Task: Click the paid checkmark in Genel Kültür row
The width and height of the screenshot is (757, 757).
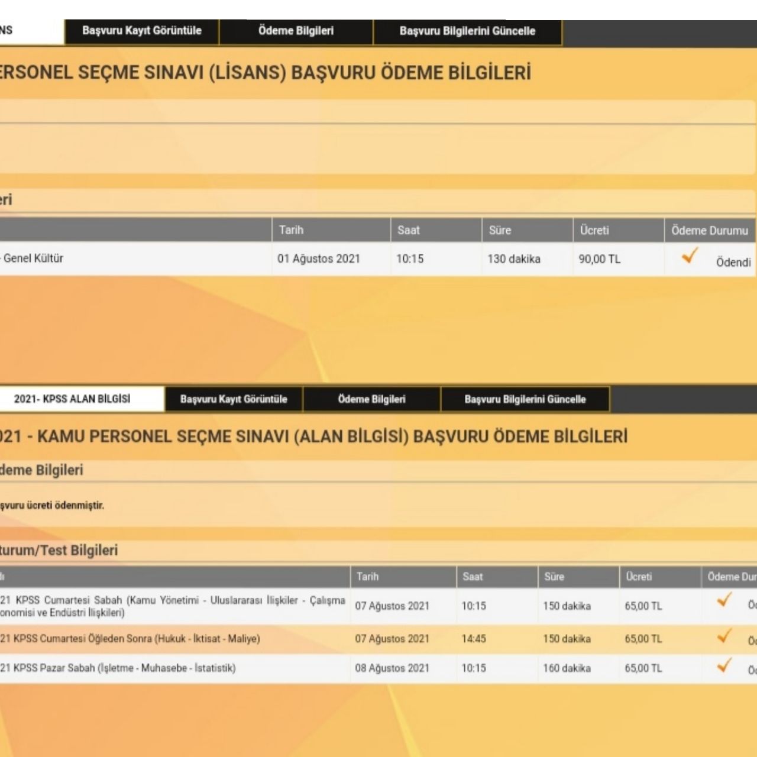Action: pos(690,256)
